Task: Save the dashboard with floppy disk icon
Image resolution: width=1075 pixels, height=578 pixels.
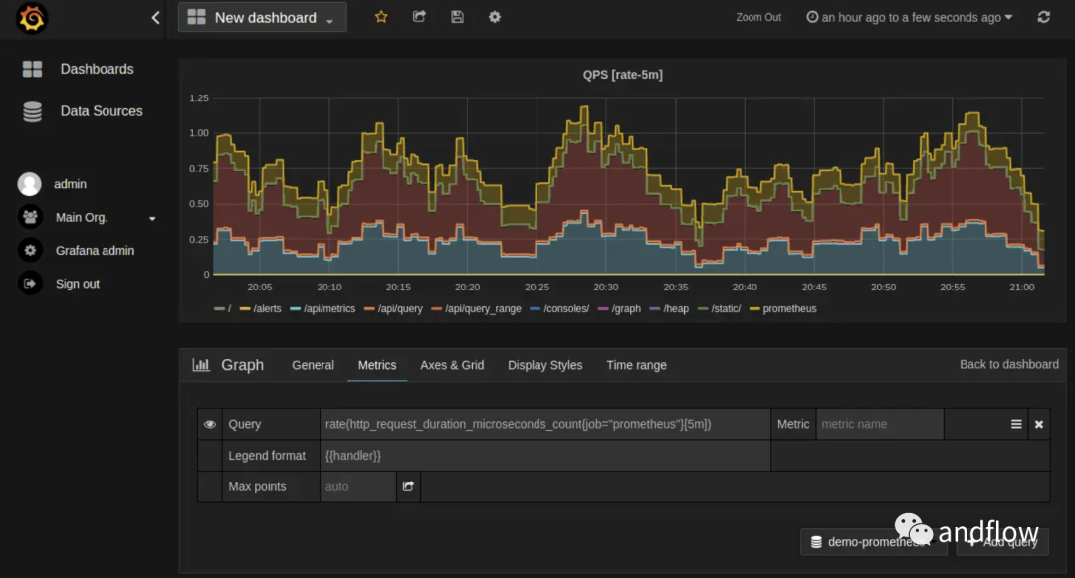Action: (x=457, y=17)
